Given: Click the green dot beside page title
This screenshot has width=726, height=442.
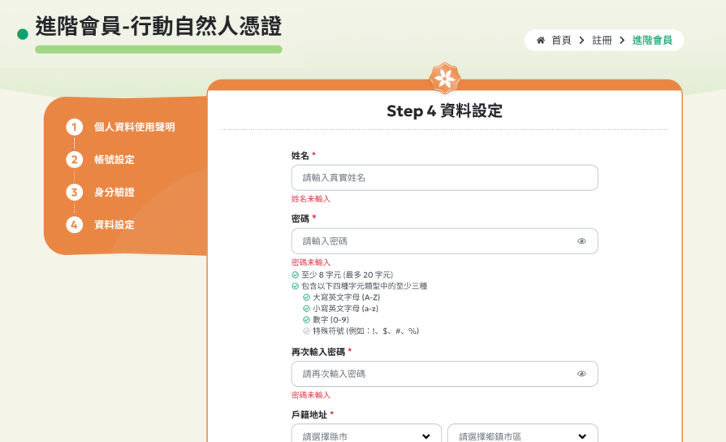Looking at the screenshot, I should (x=23, y=34).
